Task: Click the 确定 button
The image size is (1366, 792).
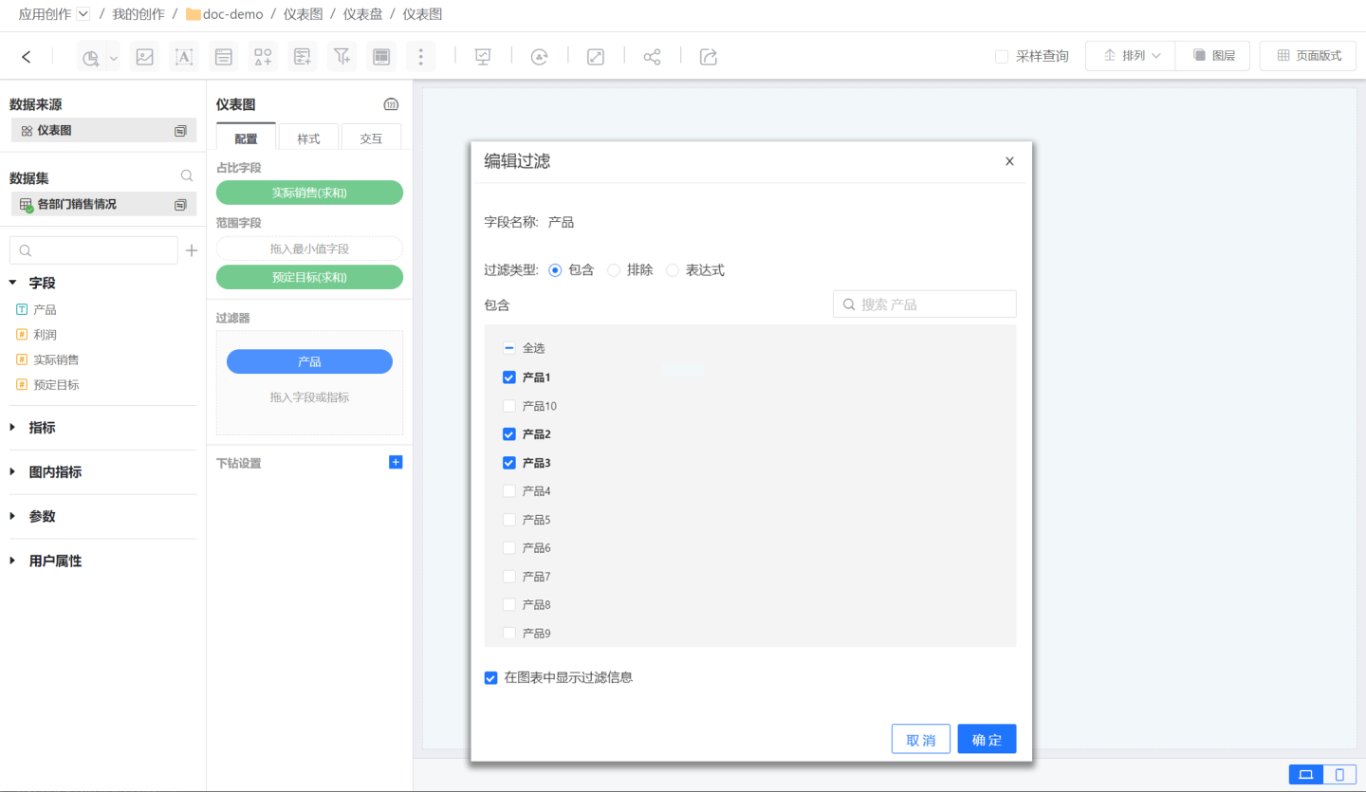Action: pos(987,740)
